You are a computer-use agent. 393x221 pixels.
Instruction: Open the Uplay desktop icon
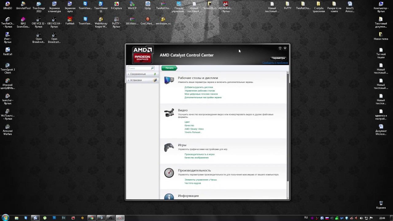(x=148, y=6)
